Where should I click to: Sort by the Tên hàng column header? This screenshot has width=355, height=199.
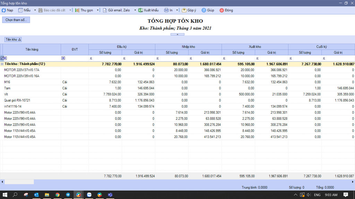point(32,49)
